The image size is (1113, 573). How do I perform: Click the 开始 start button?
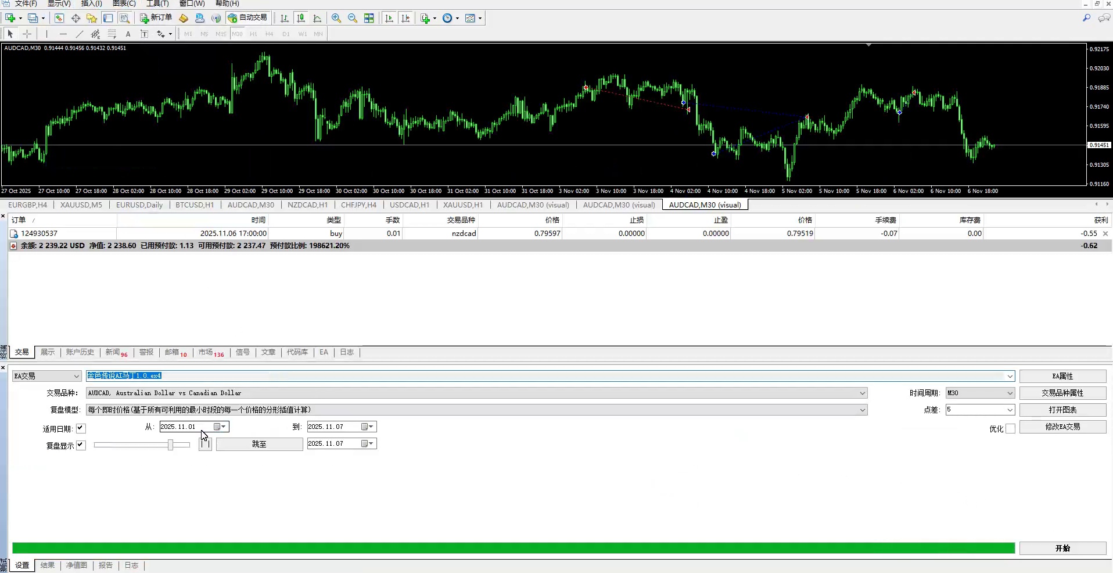[1062, 548]
